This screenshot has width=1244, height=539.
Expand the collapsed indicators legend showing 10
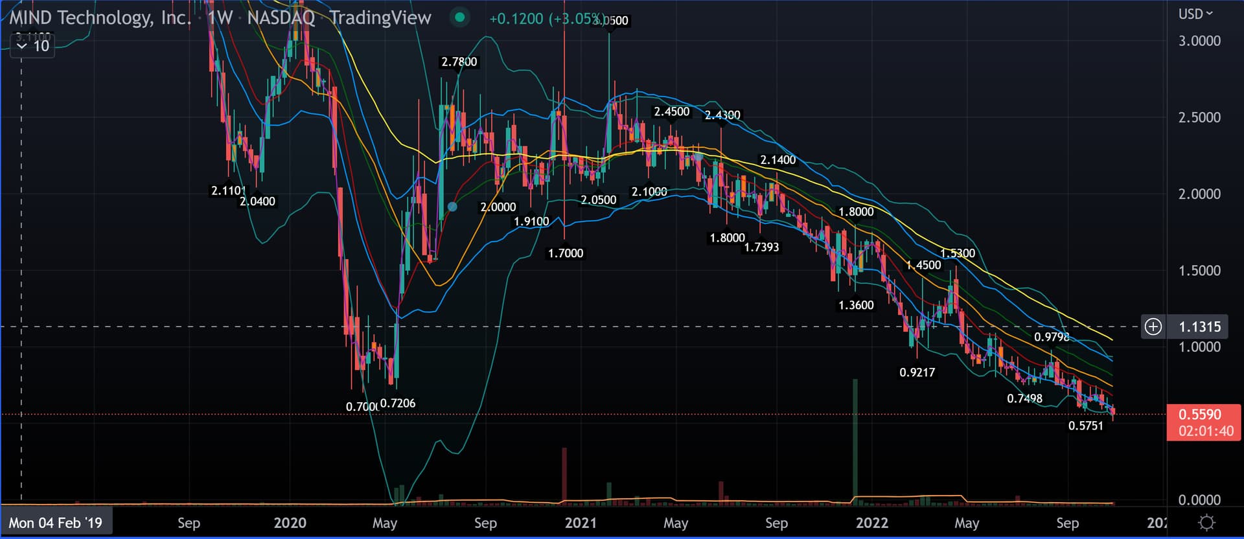click(32, 46)
